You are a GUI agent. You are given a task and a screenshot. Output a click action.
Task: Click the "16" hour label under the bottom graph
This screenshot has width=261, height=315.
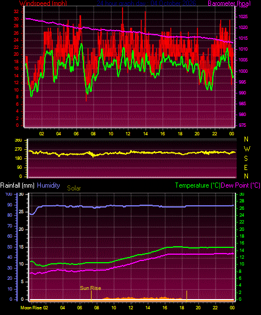coord(165,308)
